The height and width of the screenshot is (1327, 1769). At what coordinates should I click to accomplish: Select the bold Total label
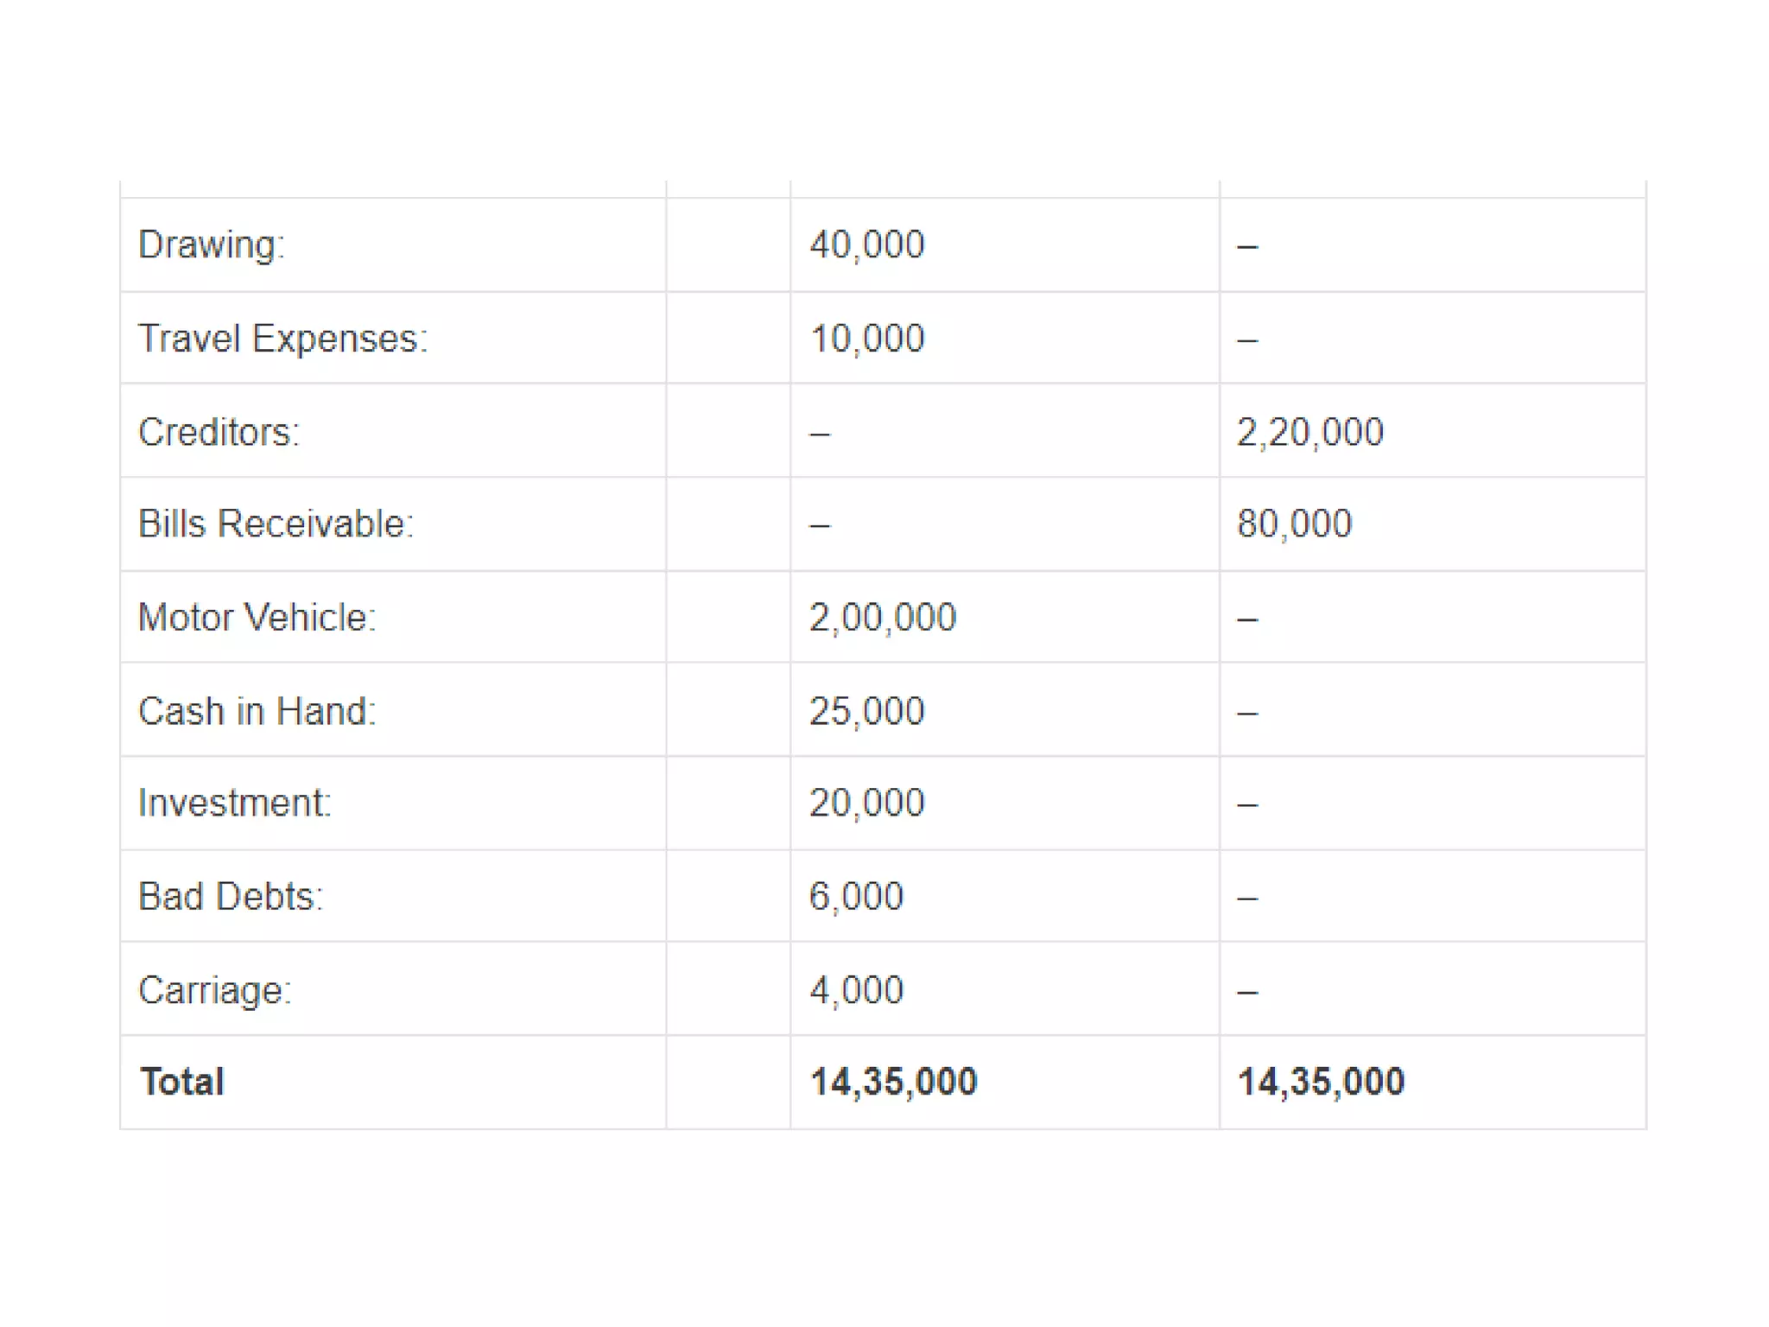click(182, 1082)
